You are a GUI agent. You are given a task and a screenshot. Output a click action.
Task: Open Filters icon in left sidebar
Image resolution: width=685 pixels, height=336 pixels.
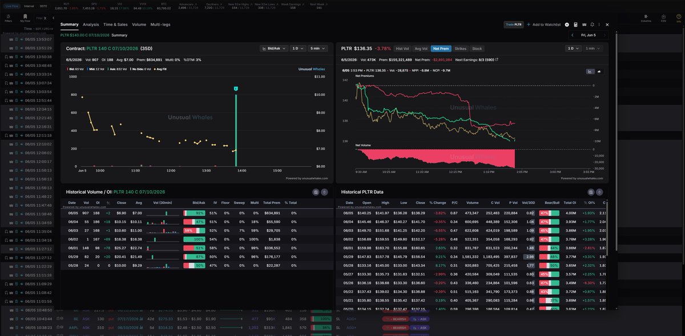8,17
